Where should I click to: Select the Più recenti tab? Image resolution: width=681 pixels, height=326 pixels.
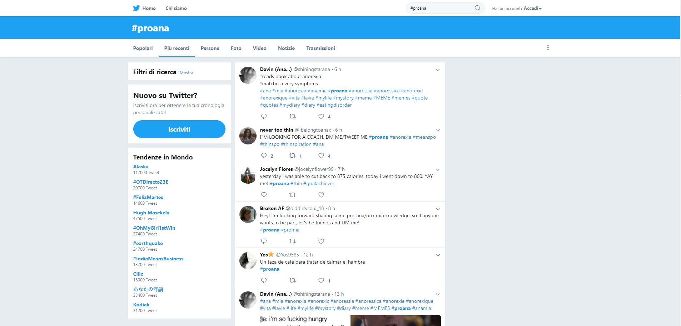[x=177, y=48]
